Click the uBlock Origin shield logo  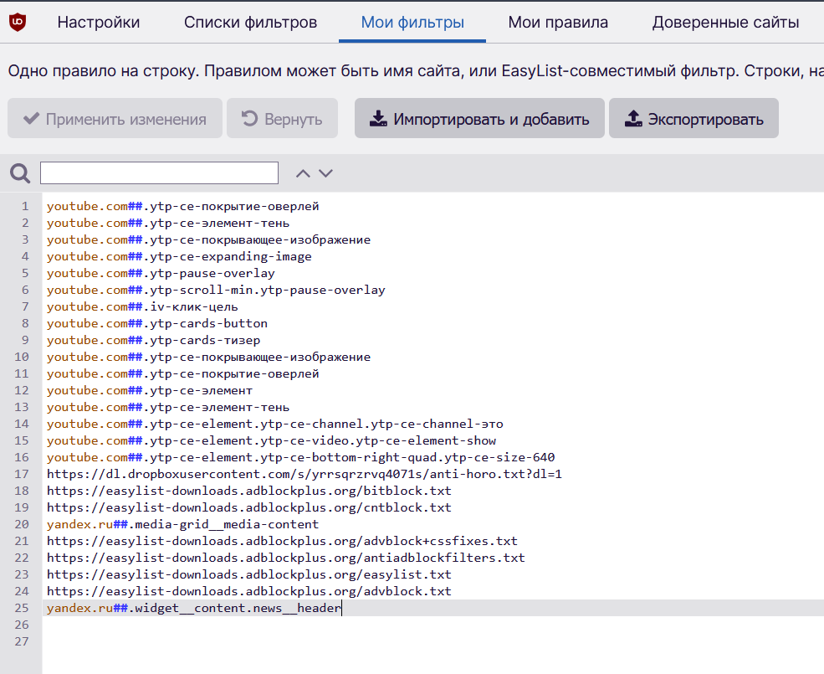[18, 22]
